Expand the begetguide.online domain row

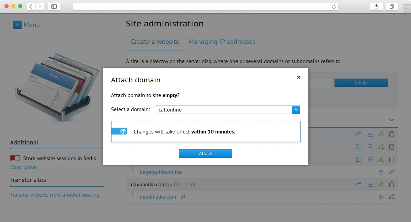[x=132, y=172]
